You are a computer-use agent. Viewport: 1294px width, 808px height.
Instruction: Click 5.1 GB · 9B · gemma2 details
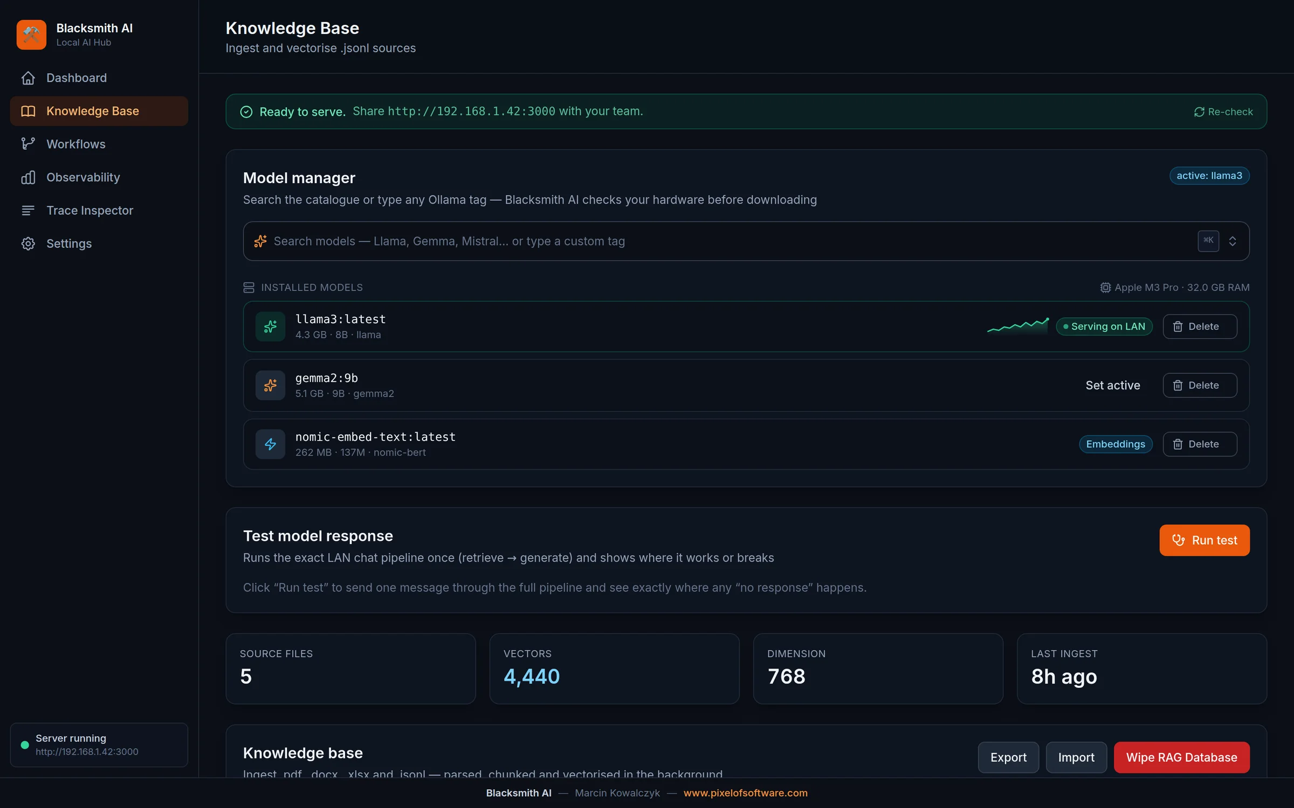[x=345, y=394]
